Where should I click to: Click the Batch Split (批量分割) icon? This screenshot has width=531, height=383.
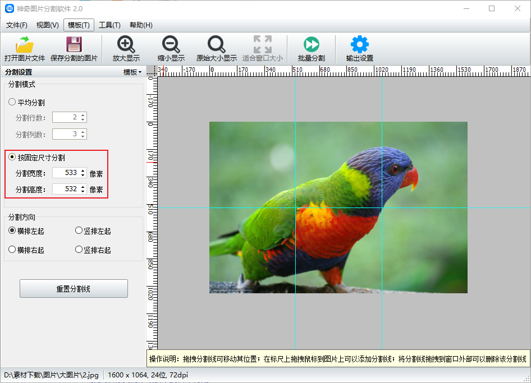311,45
